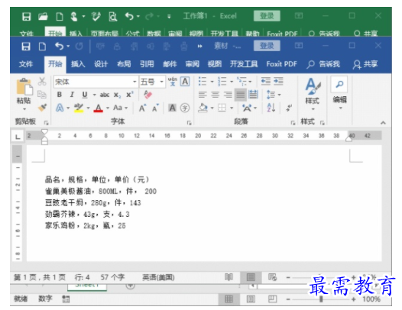Screen dimensions: 402x310
Task: Toggle Align left paragraph button
Action: [203, 95]
